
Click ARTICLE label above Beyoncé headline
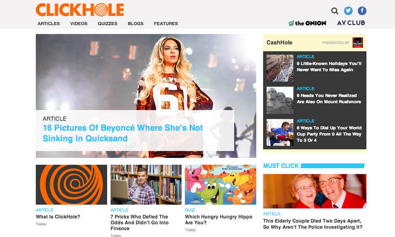54,118
